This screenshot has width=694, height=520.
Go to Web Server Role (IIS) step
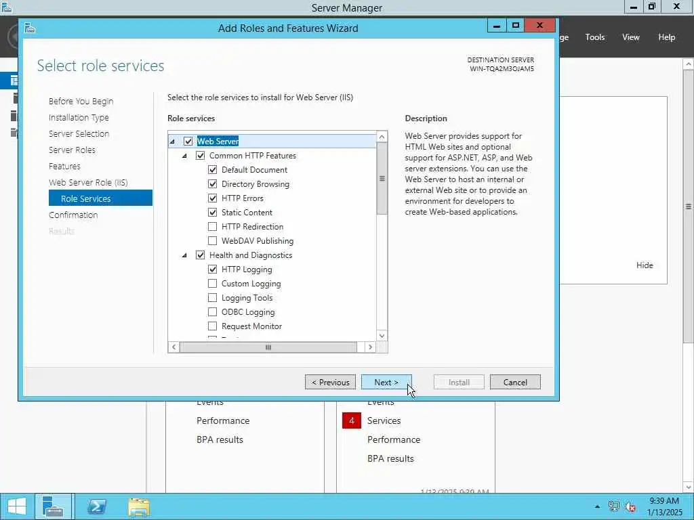(88, 183)
